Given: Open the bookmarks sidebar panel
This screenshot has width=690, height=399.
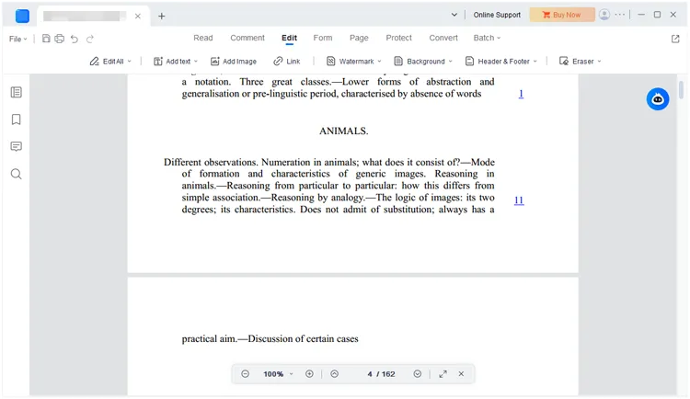Looking at the screenshot, I should (x=17, y=120).
